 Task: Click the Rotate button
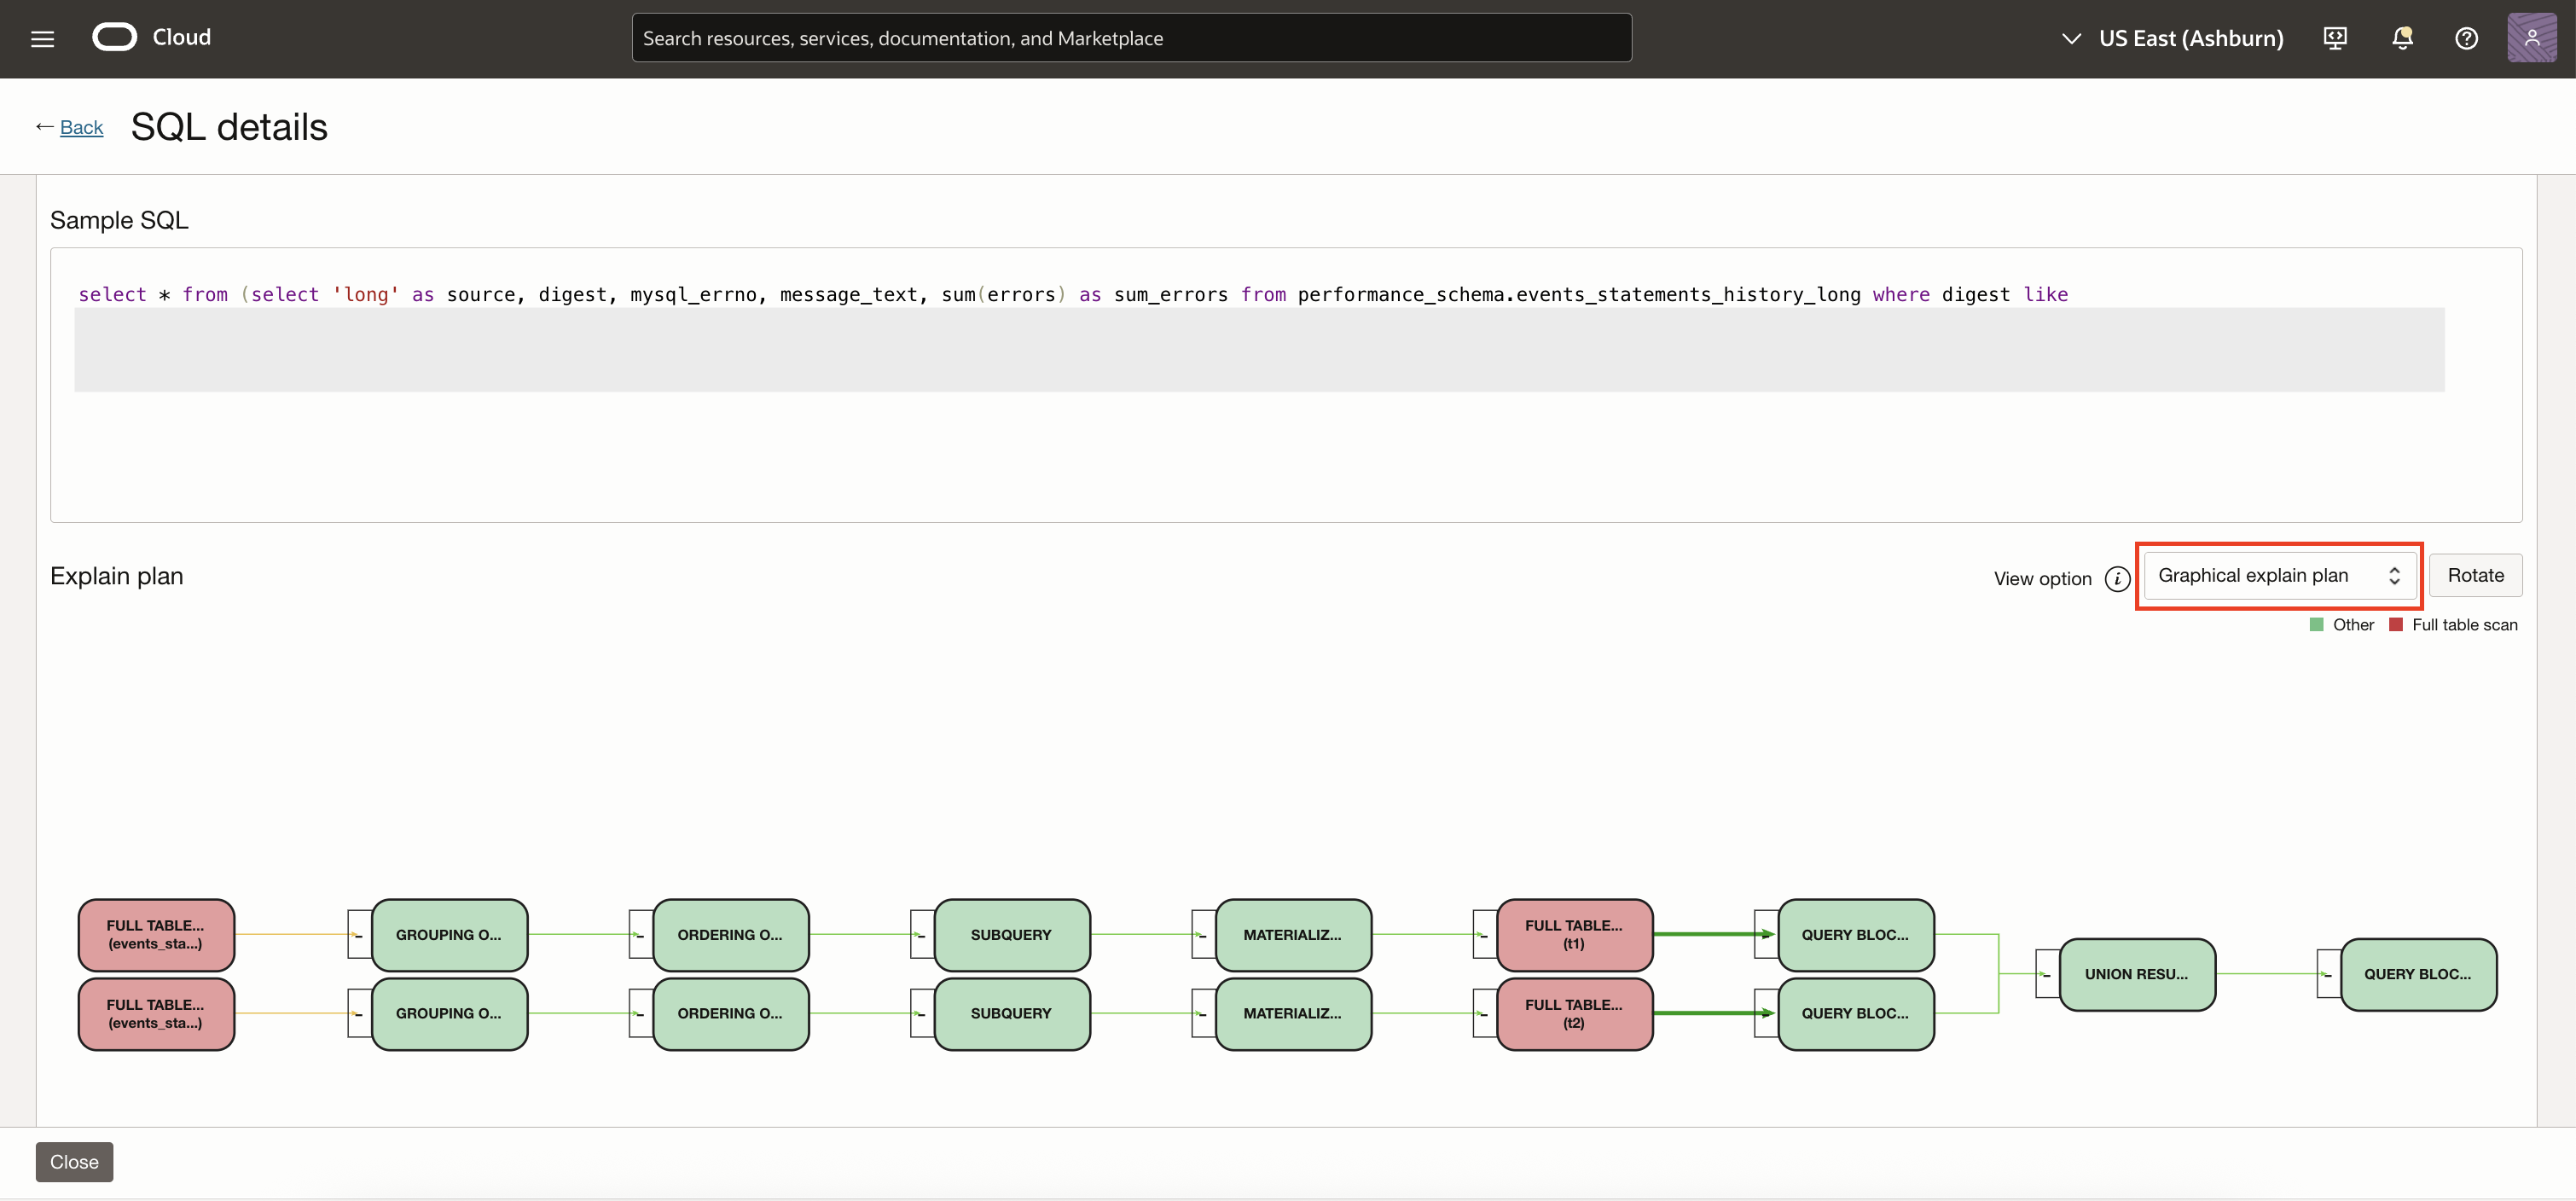[2475, 576]
